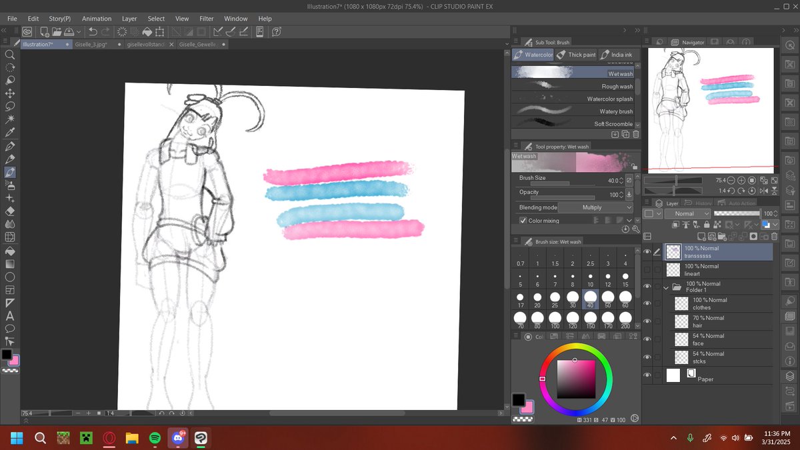Open the Blending mode Multiply dropdown

(x=595, y=207)
